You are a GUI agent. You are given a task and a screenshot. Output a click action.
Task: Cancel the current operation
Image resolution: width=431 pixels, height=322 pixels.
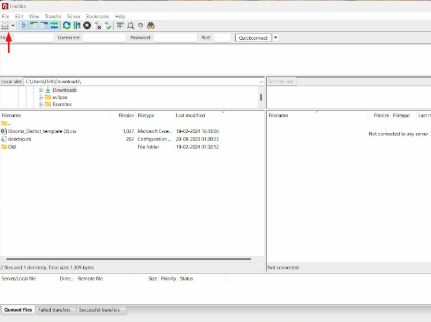point(87,26)
